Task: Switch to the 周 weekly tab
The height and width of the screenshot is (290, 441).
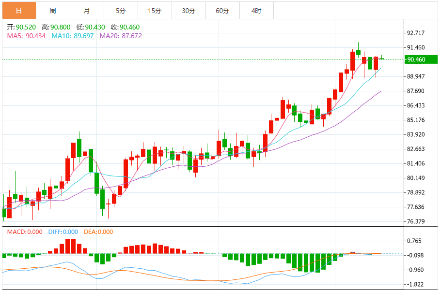Action: (x=53, y=11)
